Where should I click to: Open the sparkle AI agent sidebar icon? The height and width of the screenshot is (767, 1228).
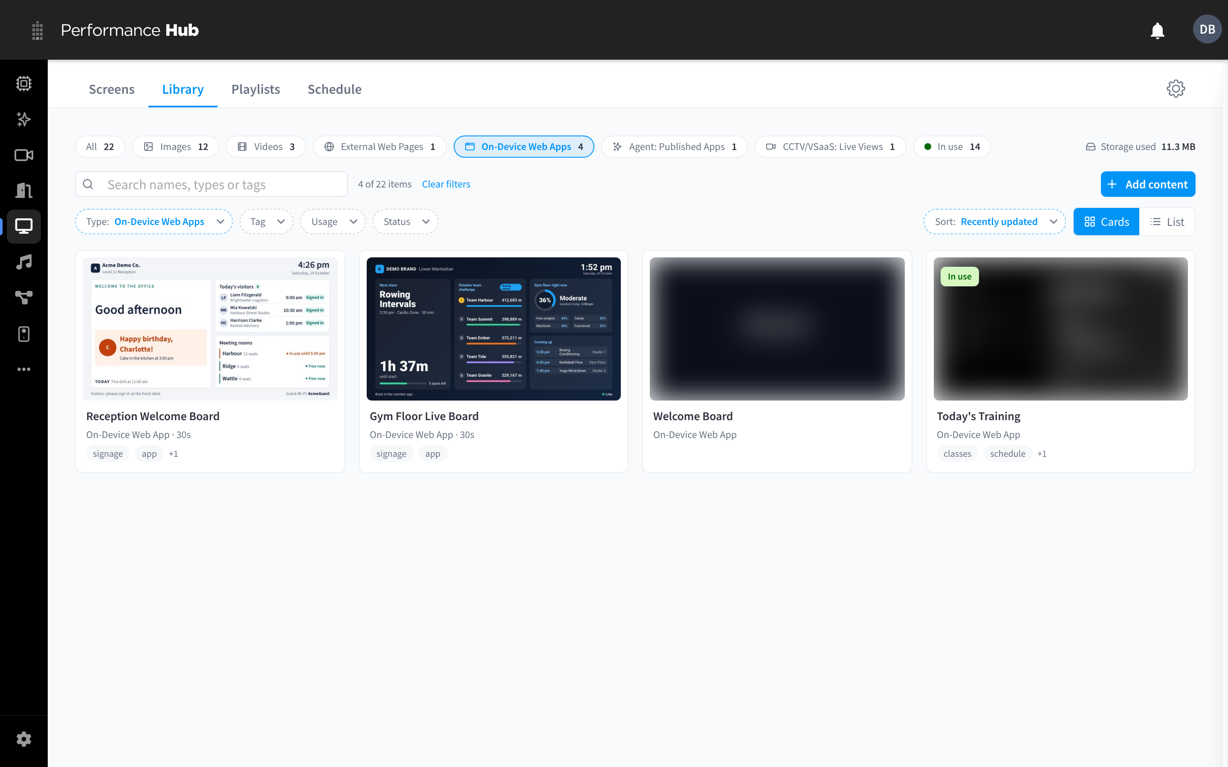coord(24,119)
